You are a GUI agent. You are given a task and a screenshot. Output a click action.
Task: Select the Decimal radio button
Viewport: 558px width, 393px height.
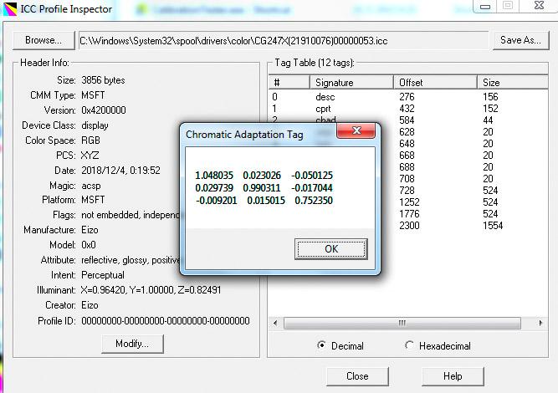(321, 345)
